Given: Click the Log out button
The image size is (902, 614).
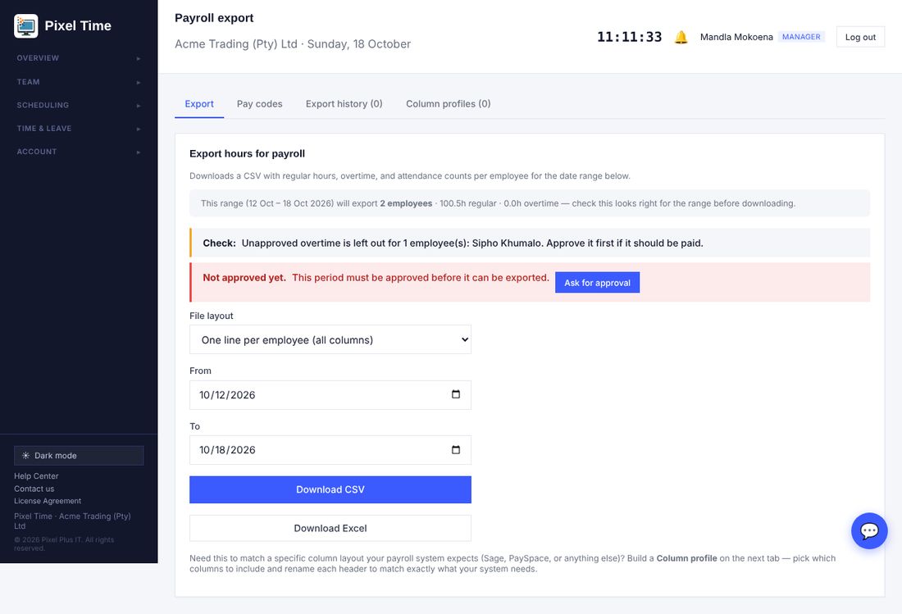Looking at the screenshot, I should (860, 37).
